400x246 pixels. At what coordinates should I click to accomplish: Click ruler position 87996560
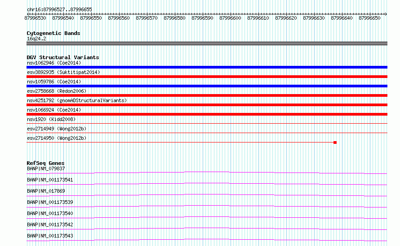click(119, 18)
